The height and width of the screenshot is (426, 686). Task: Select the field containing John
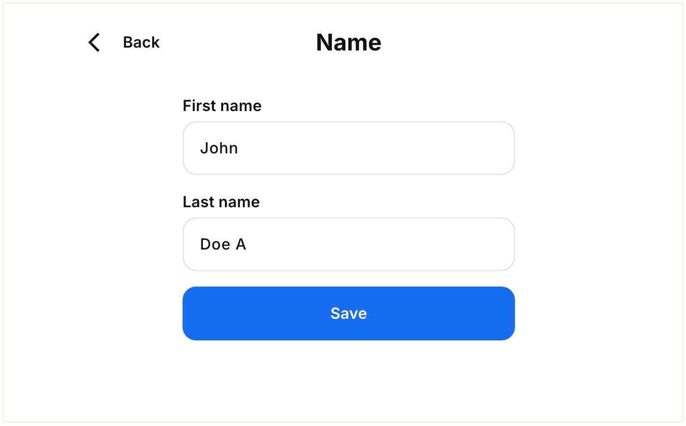(x=348, y=148)
